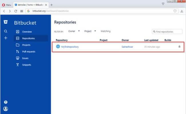Open the Overview sidebar item
Viewport: 186px width, 114px height.
coord(31,32)
